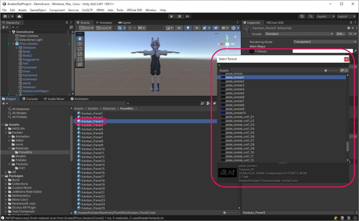359x221 pixels.
Task: Switch to the VRChat SDK tab
Action: [x=275, y=22]
